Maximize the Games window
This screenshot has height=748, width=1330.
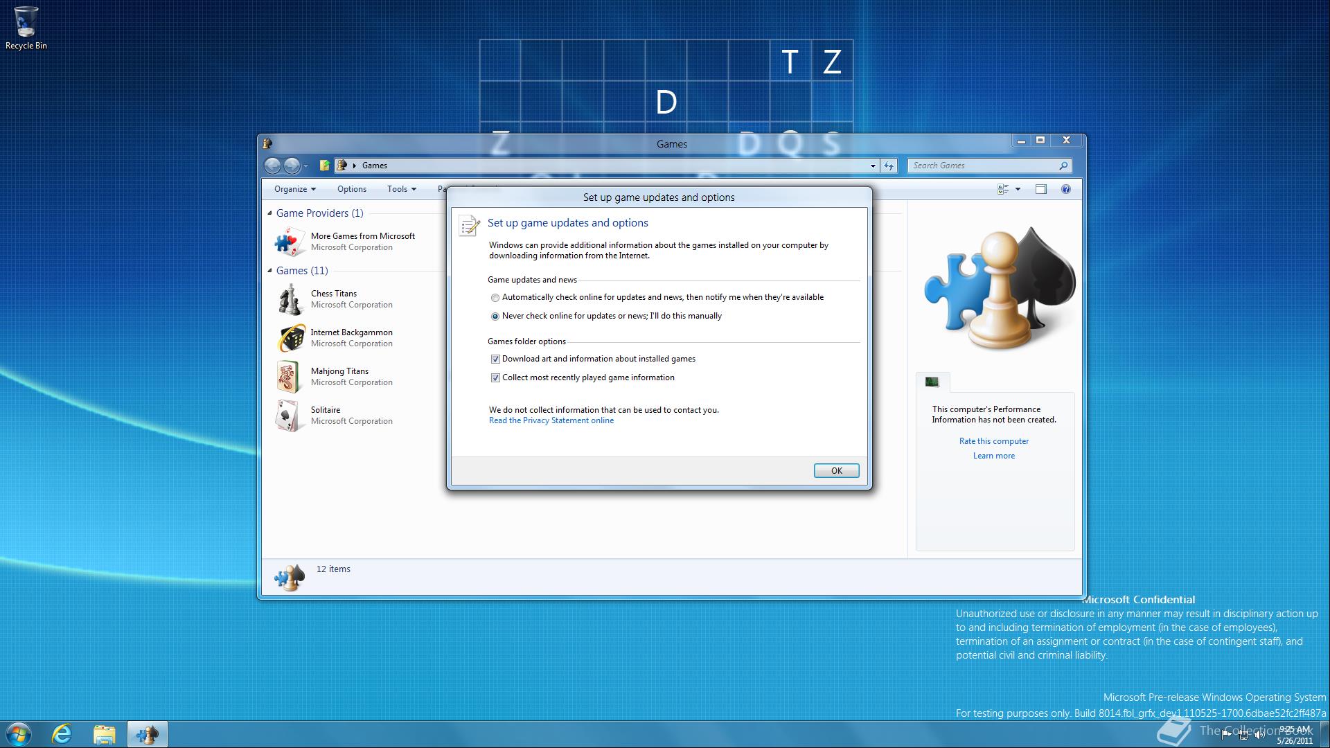point(1040,141)
